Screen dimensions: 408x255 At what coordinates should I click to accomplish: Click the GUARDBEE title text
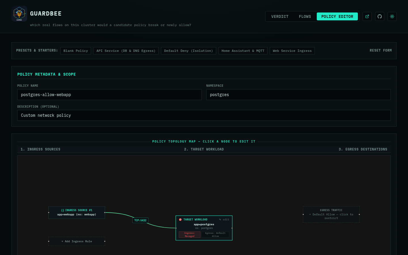(46, 14)
